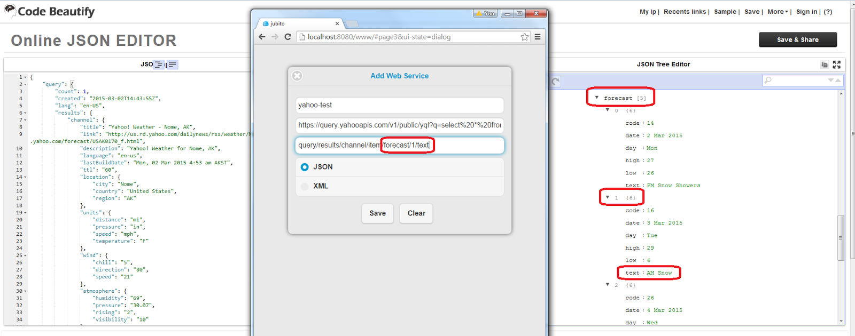Click tree value 4 Mar 2015

click(x=664, y=310)
